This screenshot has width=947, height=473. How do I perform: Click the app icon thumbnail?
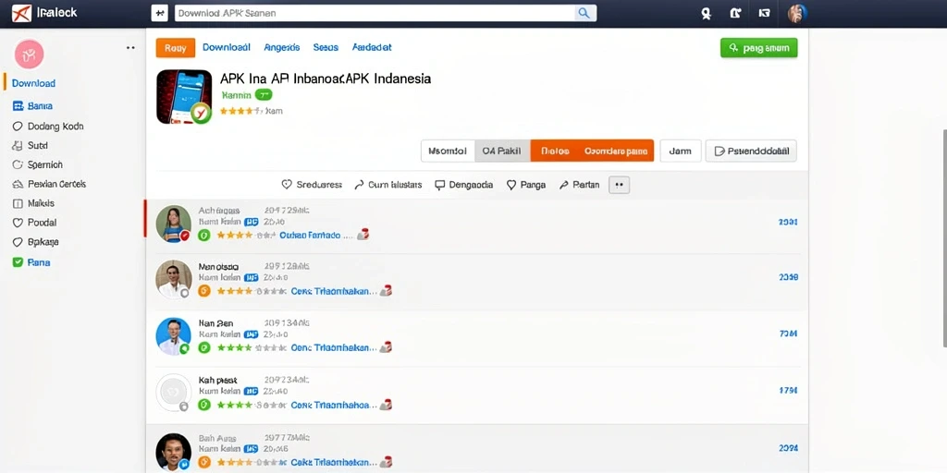click(x=184, y=97)
